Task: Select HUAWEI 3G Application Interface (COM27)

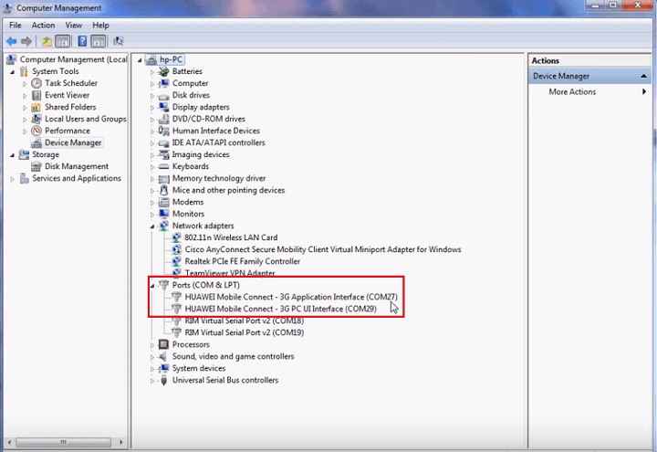Action: pos(291,297)
